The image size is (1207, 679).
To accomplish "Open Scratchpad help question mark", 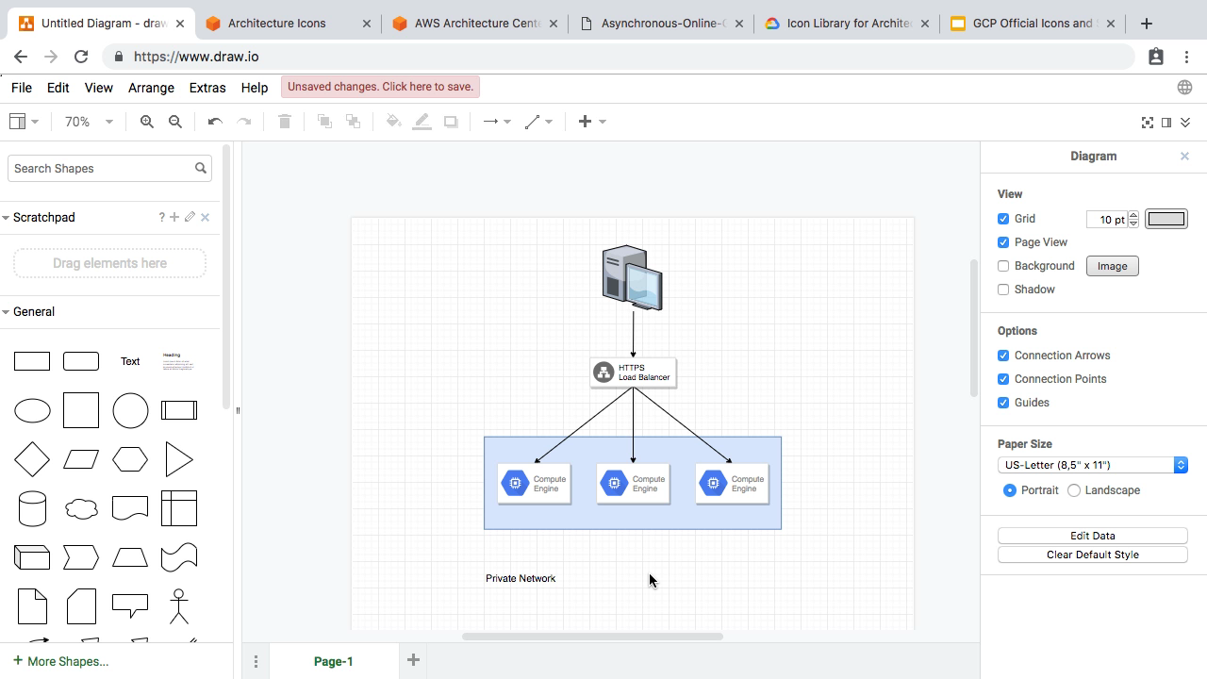I will [x=162, y=218].
